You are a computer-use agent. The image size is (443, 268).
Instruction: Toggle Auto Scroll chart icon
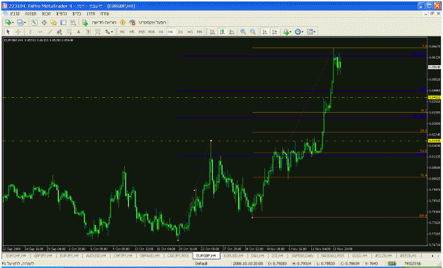[265, 32]
